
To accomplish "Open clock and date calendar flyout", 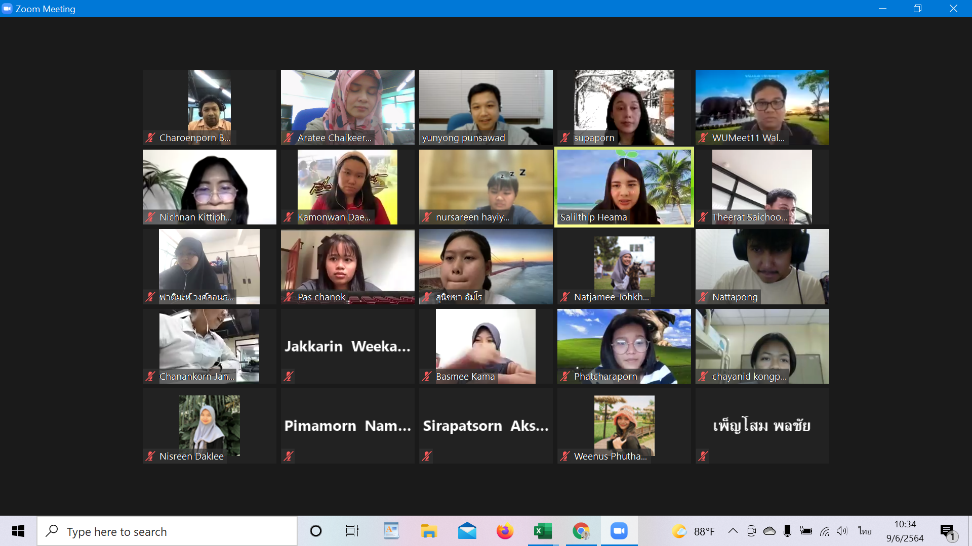I will (905, 531).
